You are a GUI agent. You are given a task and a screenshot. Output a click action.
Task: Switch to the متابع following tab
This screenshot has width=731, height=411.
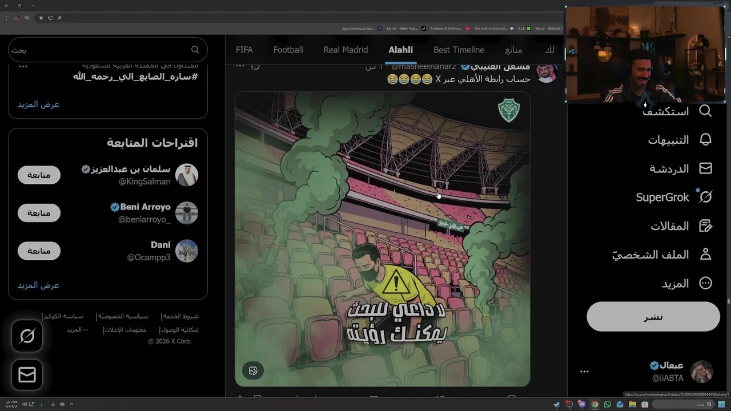513,50
